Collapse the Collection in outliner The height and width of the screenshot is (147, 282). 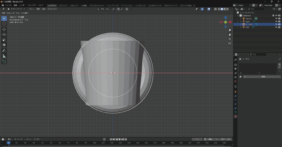pos(238,16)
